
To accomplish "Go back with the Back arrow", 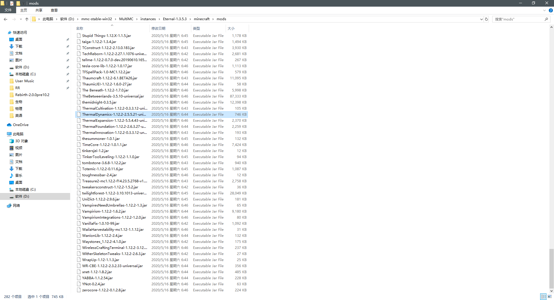I will 5,19.
